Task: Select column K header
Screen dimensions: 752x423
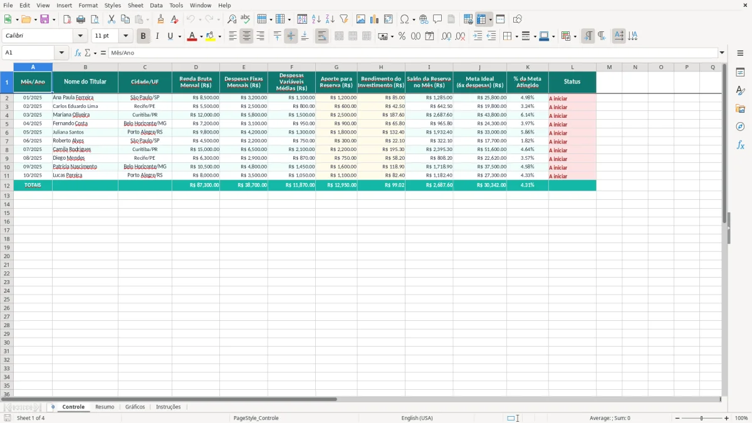Action: click(528, 66)
